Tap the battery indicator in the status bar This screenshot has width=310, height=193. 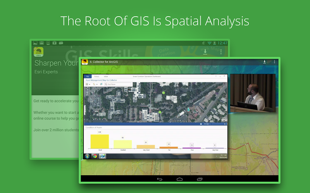pyautogui.click(x=215, y=43)
